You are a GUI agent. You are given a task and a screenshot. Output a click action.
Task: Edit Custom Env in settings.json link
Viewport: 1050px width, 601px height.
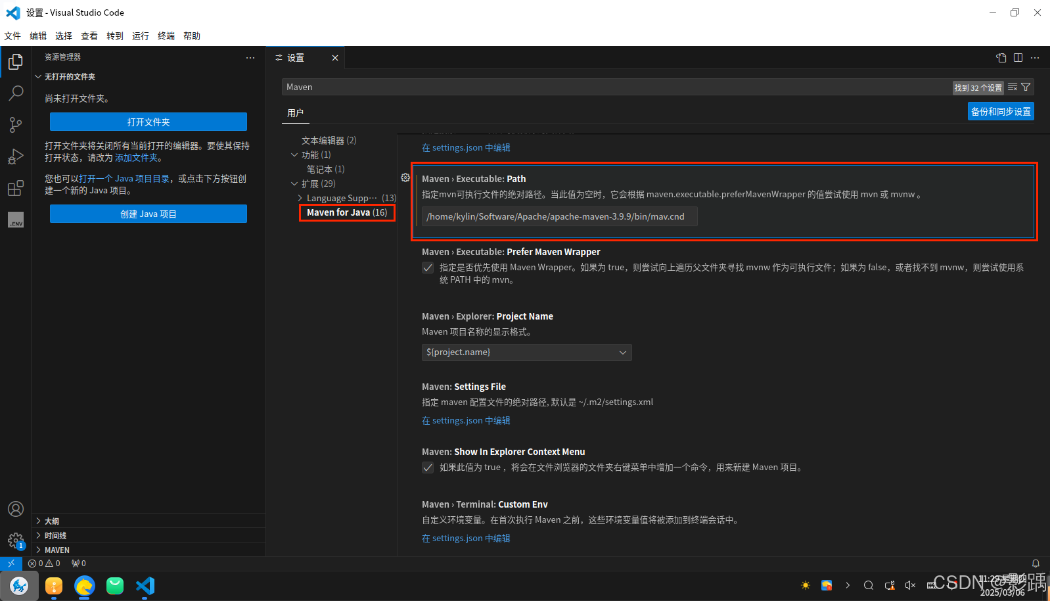(466, 539)
